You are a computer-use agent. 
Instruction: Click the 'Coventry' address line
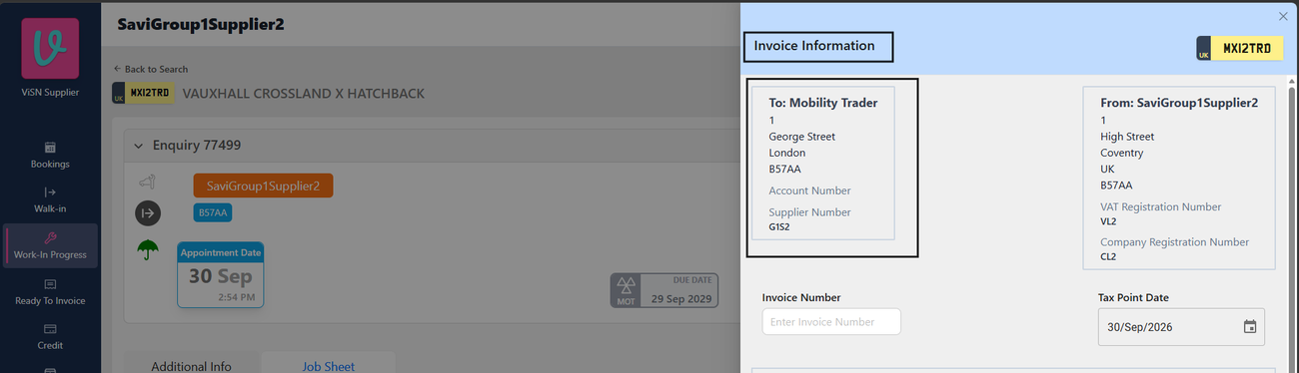pos(1122,153)
